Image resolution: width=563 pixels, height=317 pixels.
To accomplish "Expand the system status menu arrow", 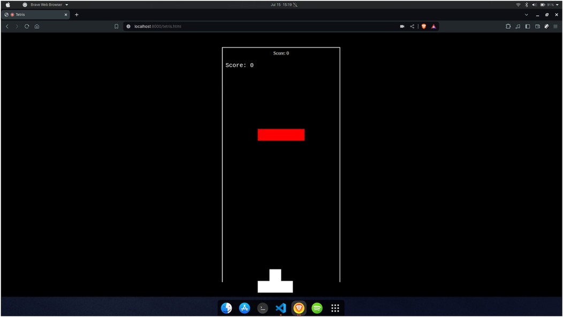I will coord(558,4).
